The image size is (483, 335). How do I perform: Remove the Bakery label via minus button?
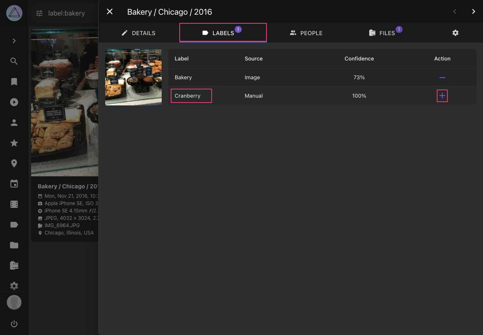click(442, 77)
